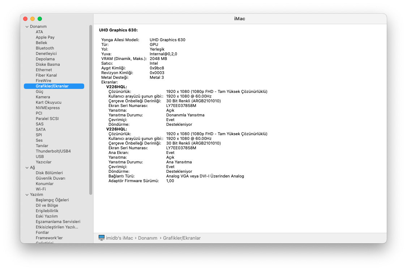This screenshot has width=407, height=270.
Task: Click the green zoom window button
Action: coord(40,19)
